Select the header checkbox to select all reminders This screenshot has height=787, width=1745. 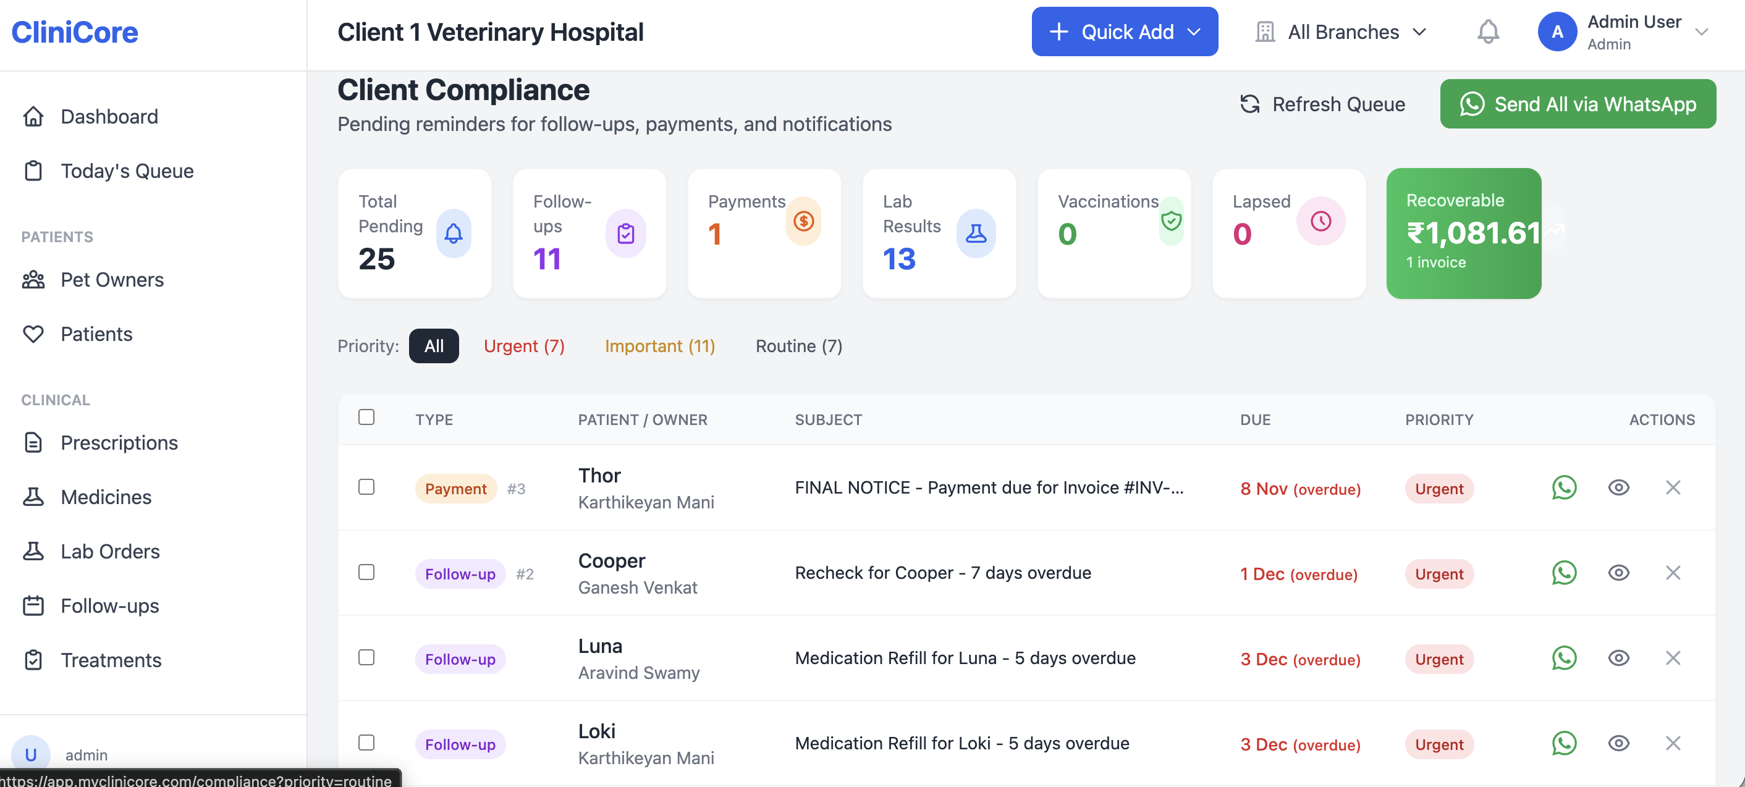coord(366,417)
